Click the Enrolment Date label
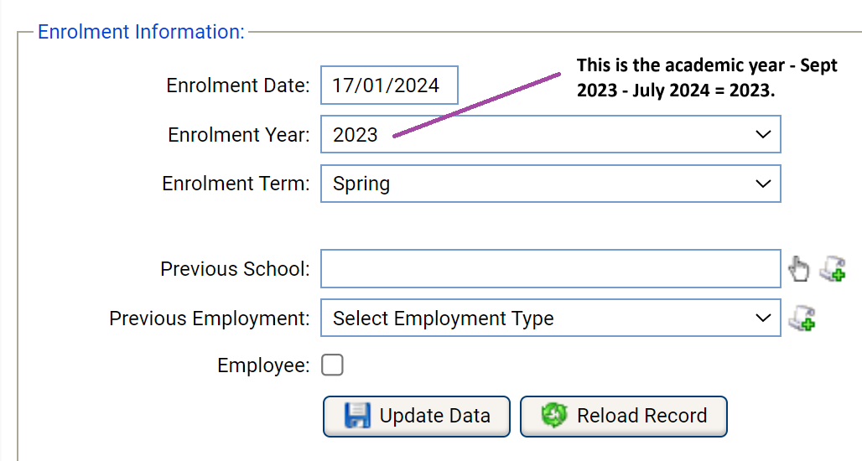Viewport: 862px width, 461px height. (238, 85)
